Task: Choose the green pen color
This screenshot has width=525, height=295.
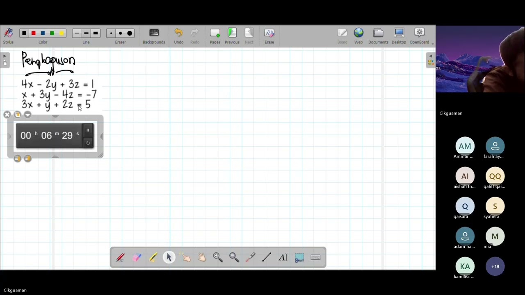Action: 52,33
